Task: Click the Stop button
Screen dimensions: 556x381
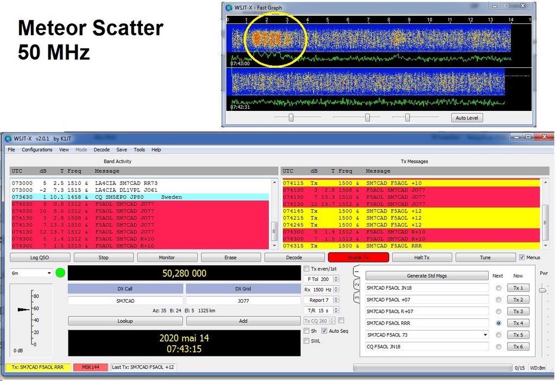Action: [104, 258]
